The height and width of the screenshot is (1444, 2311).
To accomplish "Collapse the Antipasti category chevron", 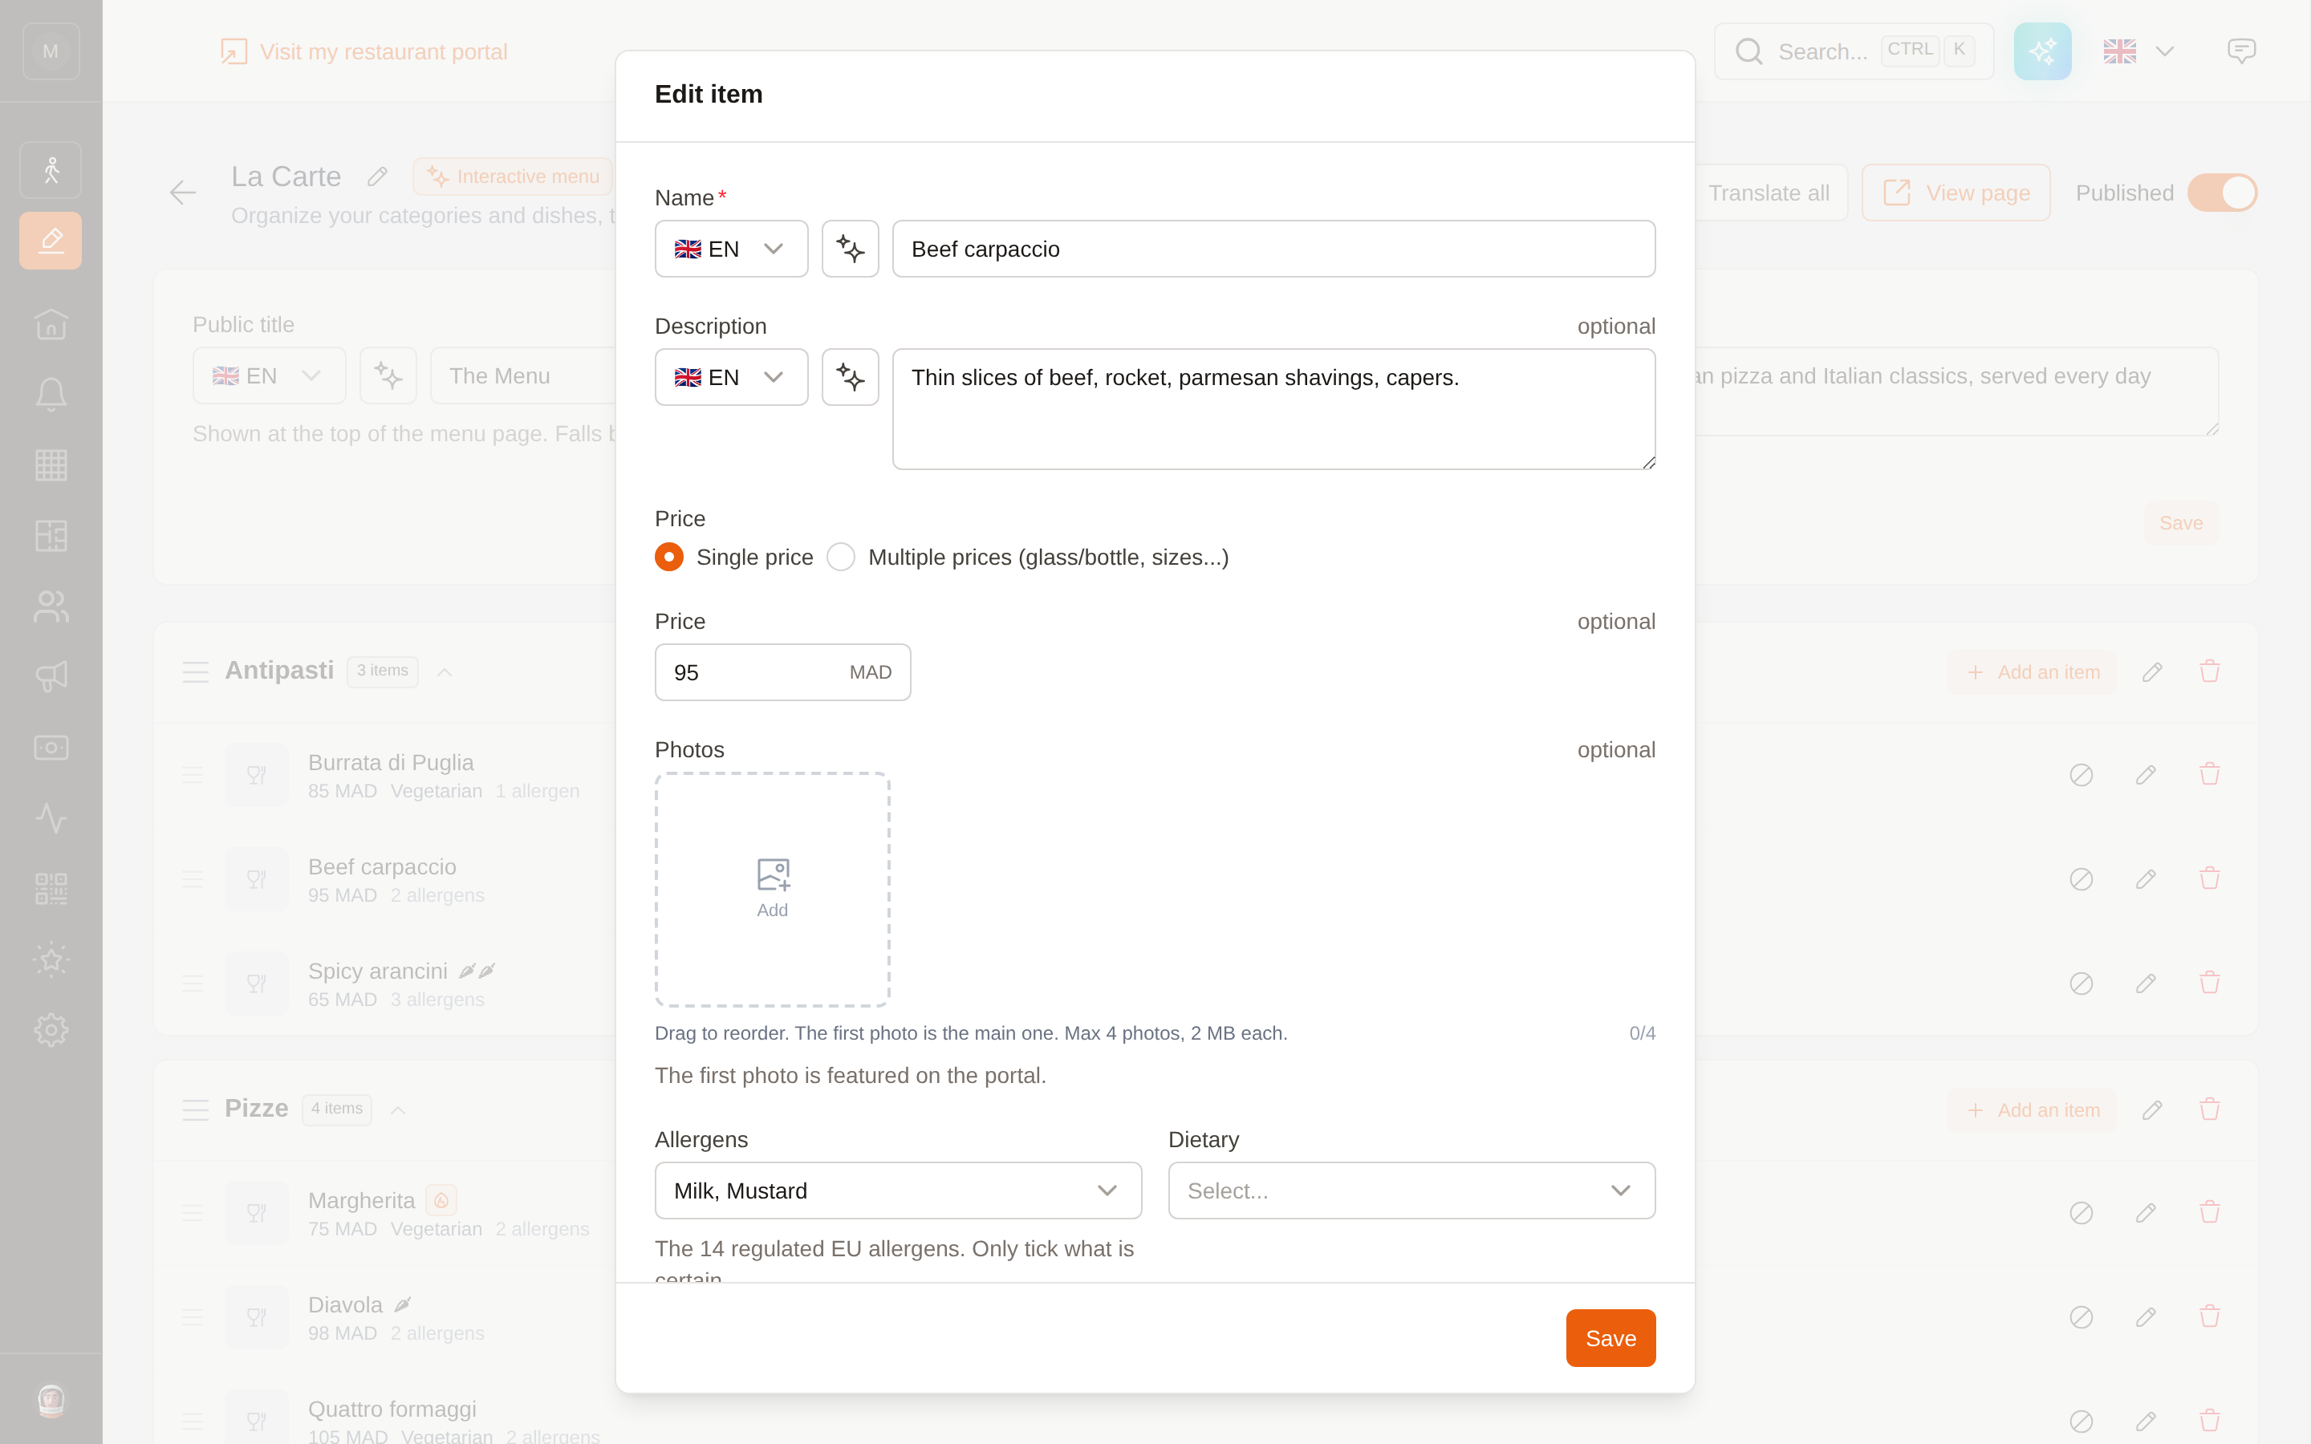I will click(444, 672).
